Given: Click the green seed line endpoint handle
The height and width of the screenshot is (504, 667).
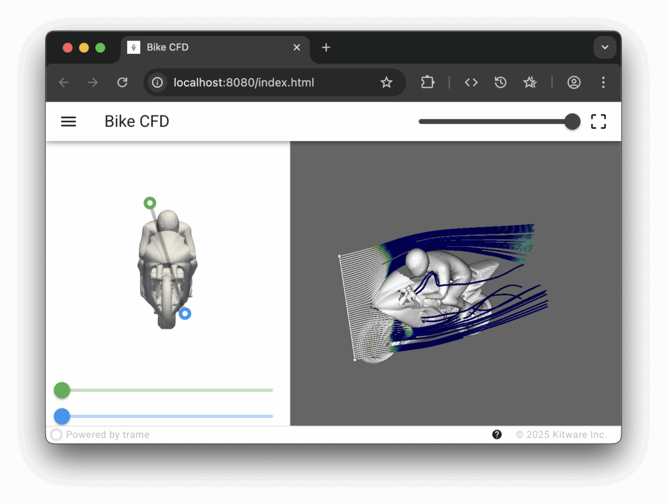Looking at the screenshot, I should (x=150, y=203).
